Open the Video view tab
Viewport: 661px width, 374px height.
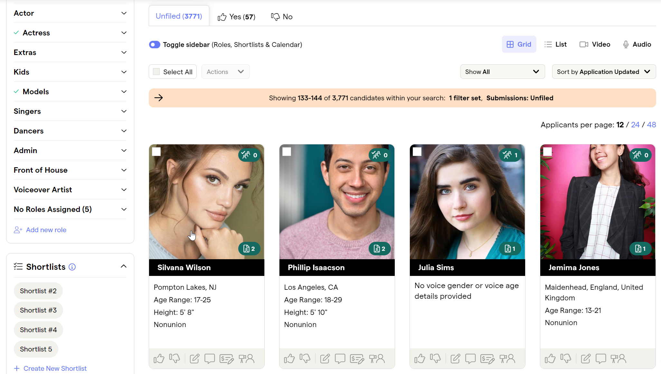(594, 44)
